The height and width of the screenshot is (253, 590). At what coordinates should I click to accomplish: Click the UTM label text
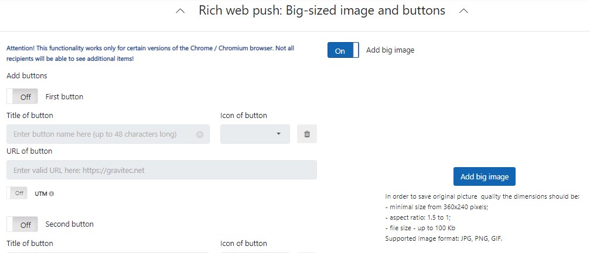[40, 193]
